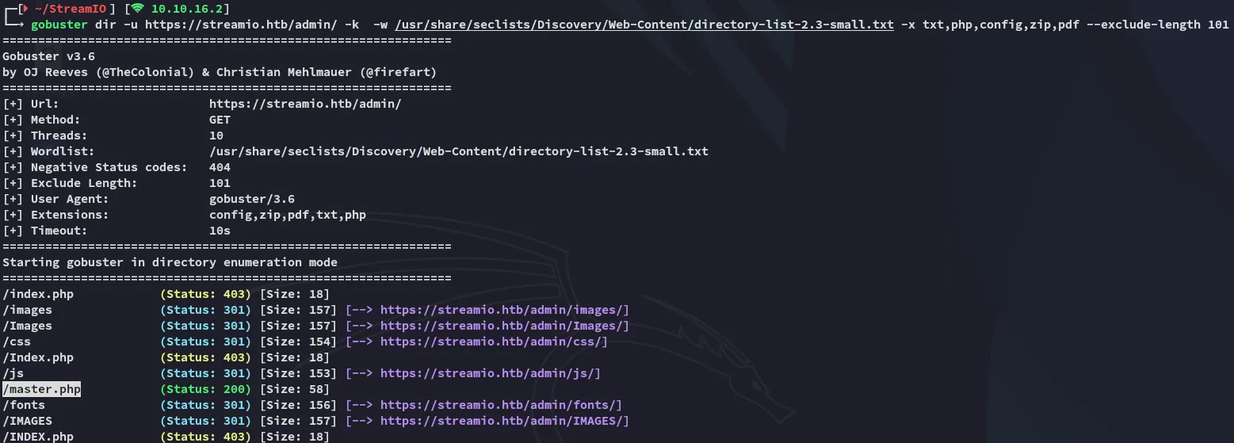The image size is (1234, 443).
Task: Click the underlined wordlist path in the command
Action: pos(644,25)
